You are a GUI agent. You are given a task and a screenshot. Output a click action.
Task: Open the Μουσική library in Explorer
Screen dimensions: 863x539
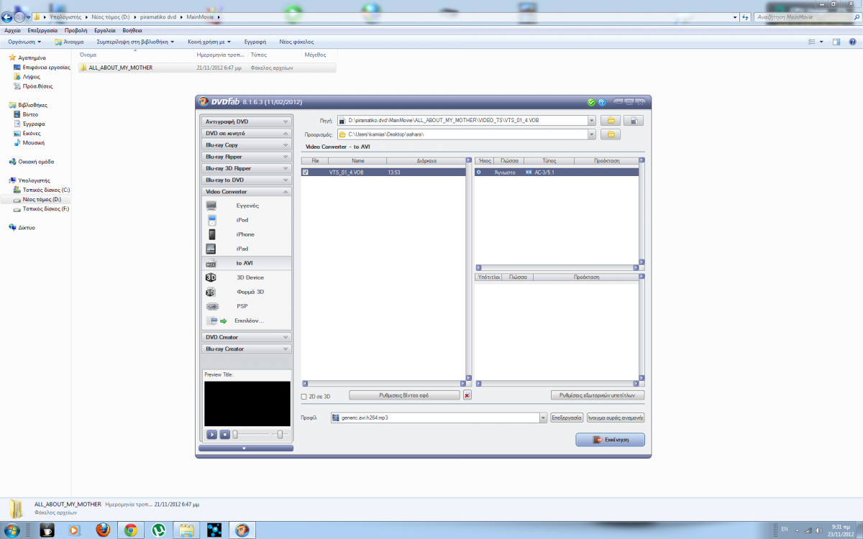pos(33,142)
